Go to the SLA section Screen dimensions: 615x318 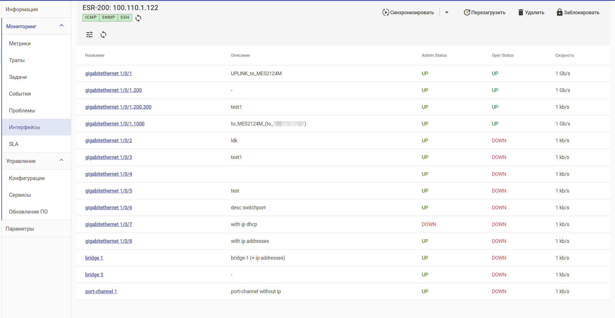click(x=13, y=144)
